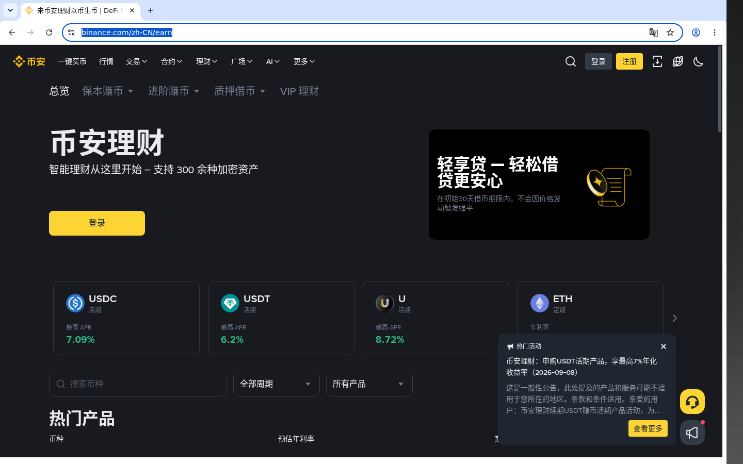Switch to the VIP 理财 tab
Viewport: 743px width, 464px height.
click(299, 91)
